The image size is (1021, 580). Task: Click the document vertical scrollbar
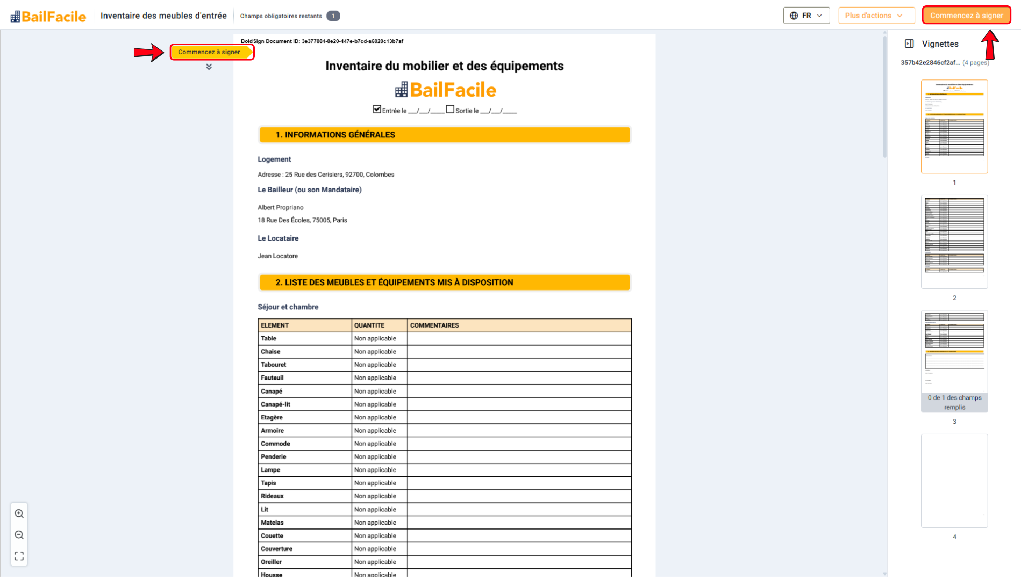(x=884, y=97)
